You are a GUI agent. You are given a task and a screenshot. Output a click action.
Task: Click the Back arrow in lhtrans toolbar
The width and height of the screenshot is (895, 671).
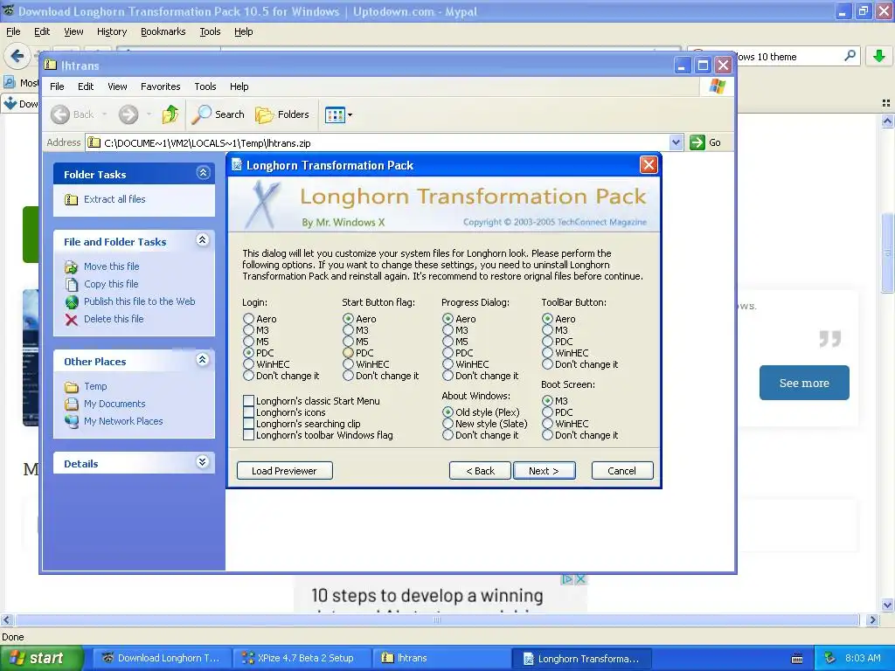tap(60, 114)
